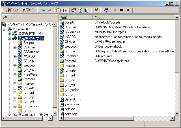The image size is (181, 128).
Task: Click the Default.htm file icon
Action: point(62,99)
